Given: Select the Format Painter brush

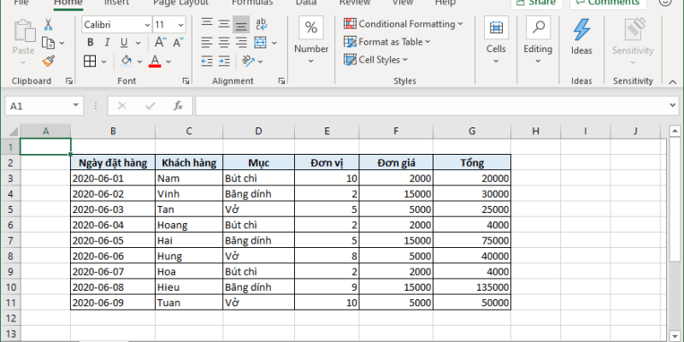Looking at the screenshot, I should (48, 61).
